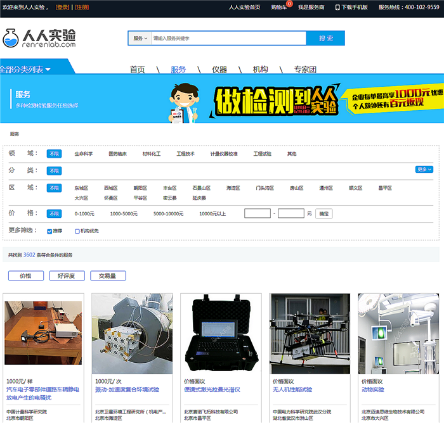Open the animal experiment service thumbnail
Image resolution: width=444 pixels, height=423 pixels.
click(398, 333)
